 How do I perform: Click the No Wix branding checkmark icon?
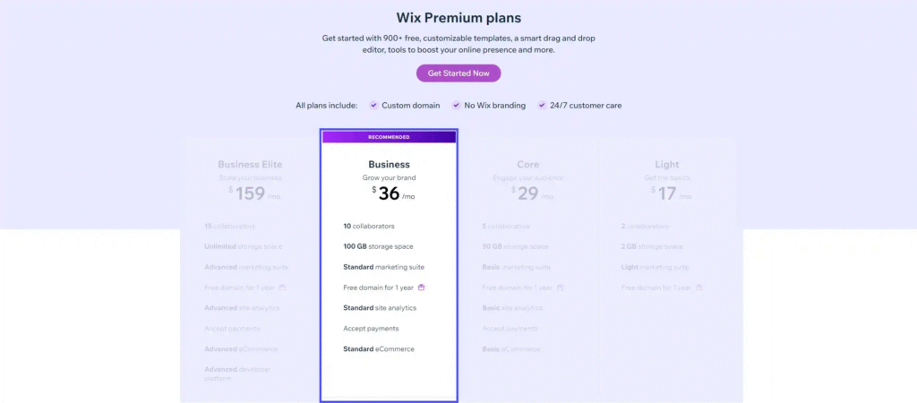[x=456, y=106]
